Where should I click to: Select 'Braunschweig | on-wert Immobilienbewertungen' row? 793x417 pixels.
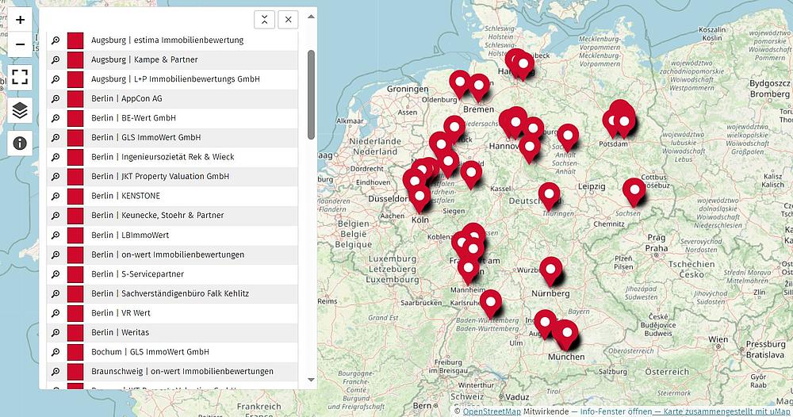coord(172,371)
